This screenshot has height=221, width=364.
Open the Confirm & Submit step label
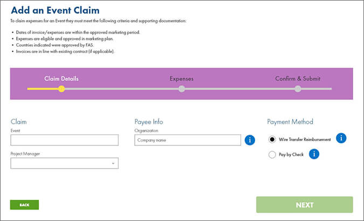(x=298, y=79)
